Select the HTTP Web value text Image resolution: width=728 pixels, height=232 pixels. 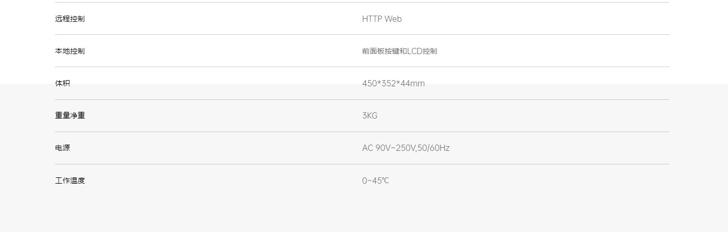[x=382, y=19]
